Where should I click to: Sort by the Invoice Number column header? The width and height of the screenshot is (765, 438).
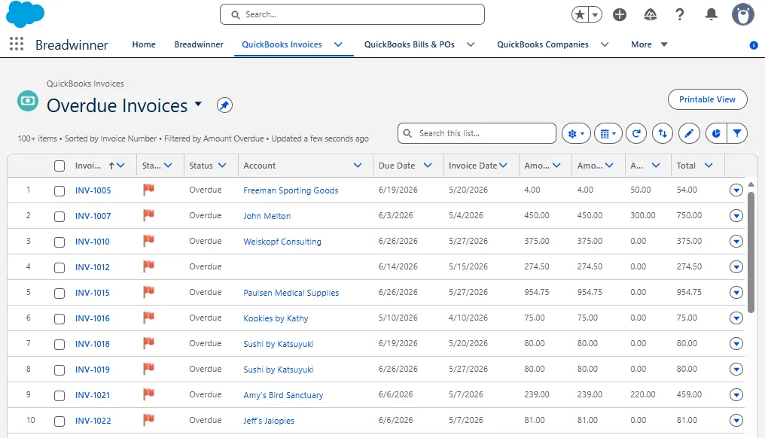point(88,166)
